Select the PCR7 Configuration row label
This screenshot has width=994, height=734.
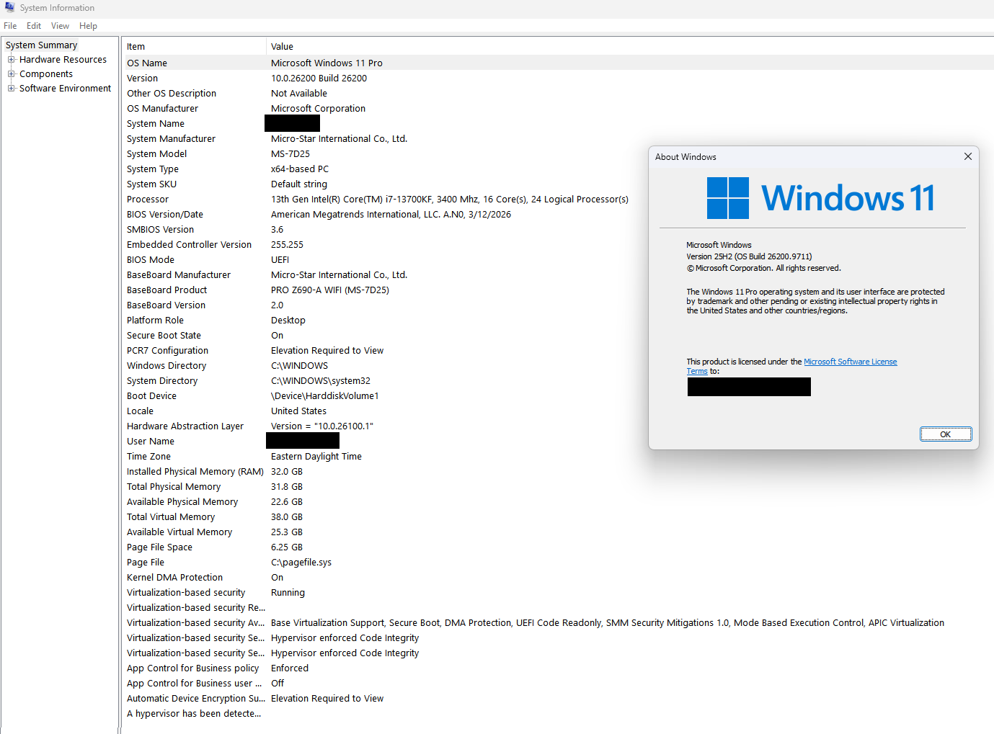tap(167, 351)
